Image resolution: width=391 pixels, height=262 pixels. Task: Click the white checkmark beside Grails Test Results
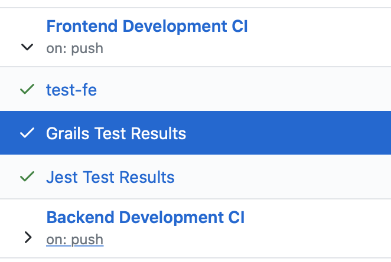(27, 133)
